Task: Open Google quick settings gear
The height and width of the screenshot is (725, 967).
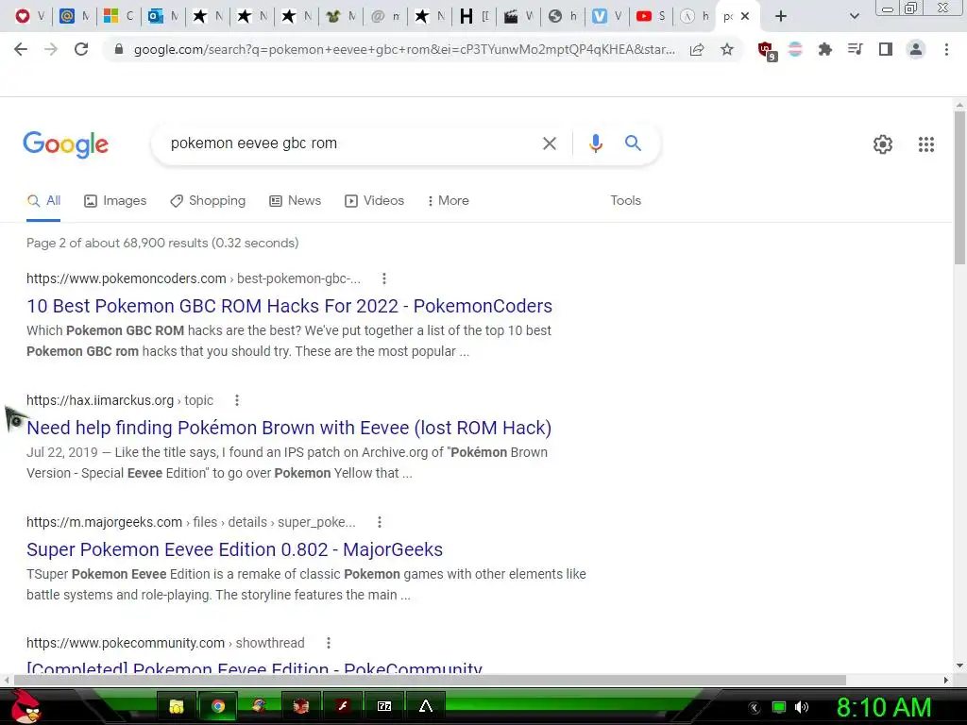Action: coord(883,144)
